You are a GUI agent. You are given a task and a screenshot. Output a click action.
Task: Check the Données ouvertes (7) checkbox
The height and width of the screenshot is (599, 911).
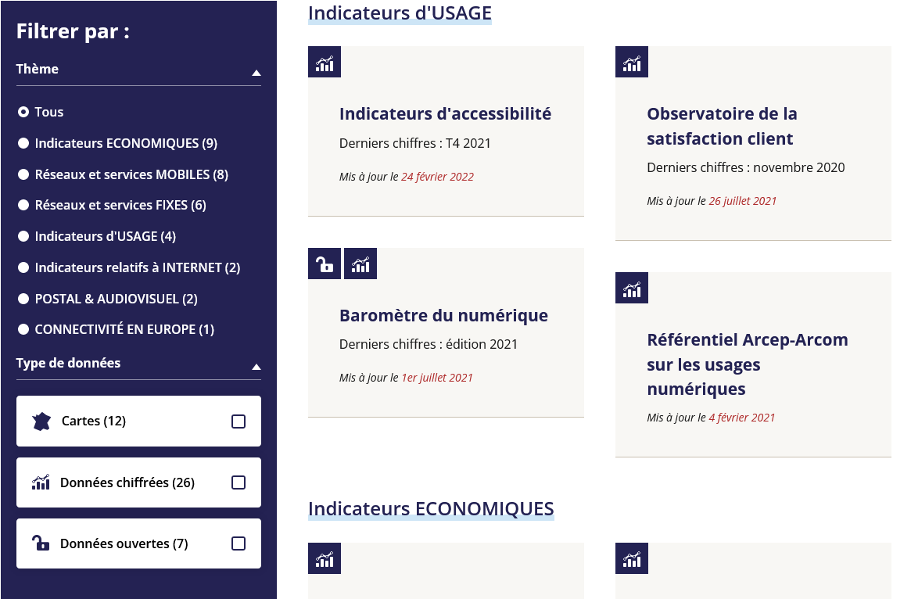point(239,543)
